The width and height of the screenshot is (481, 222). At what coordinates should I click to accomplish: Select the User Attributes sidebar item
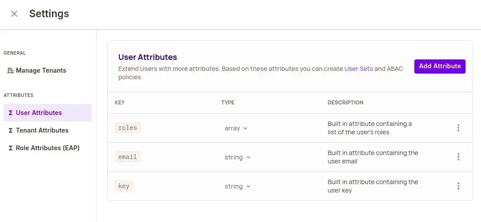39,113
